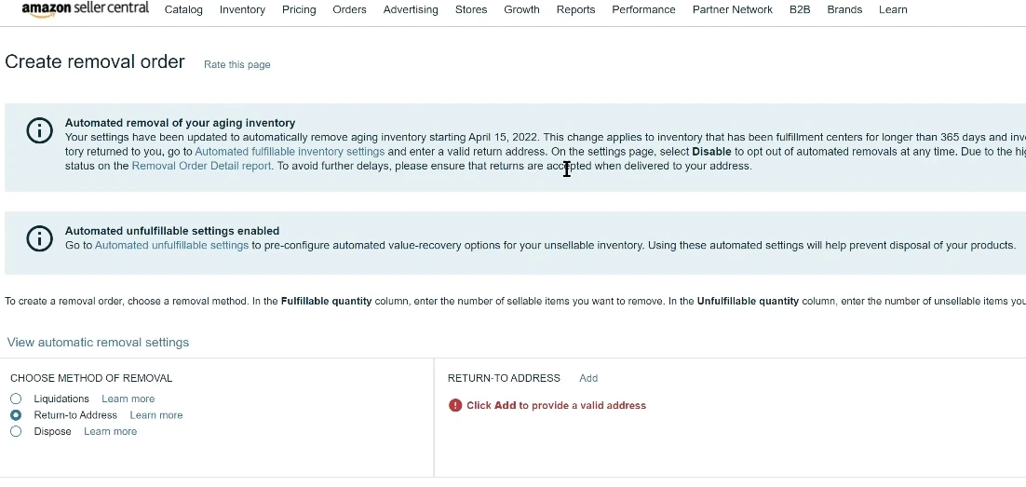Viewport: 1026px width, 487px height.
Task: Click the 'Create removal order' page heading
Action: (x=95, y=61)
